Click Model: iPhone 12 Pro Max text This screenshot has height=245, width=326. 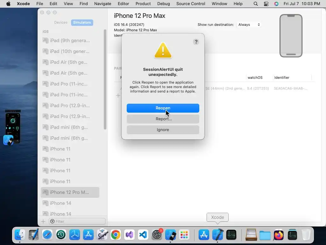(x=135, y=30)
